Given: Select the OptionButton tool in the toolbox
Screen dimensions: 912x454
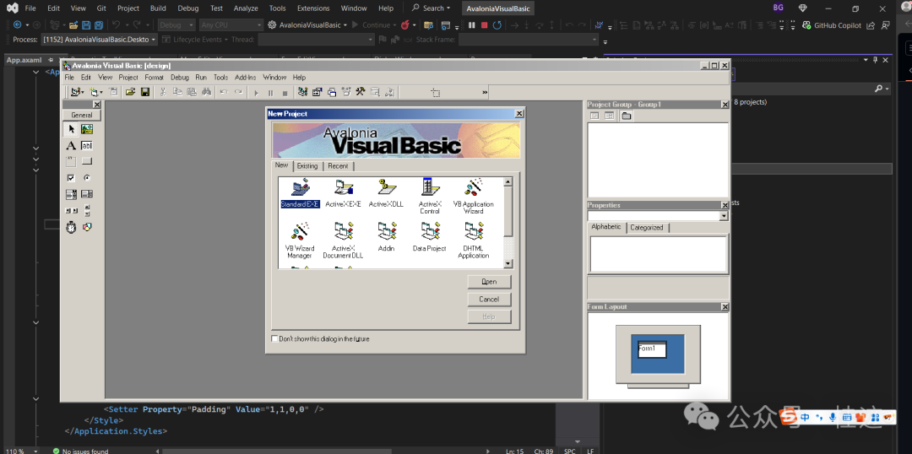Looking at the screenshot, I should tap(87, 178).
